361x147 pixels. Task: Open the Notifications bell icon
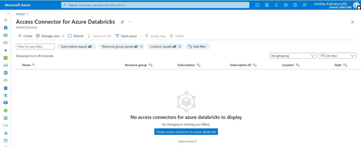(277, 5)
